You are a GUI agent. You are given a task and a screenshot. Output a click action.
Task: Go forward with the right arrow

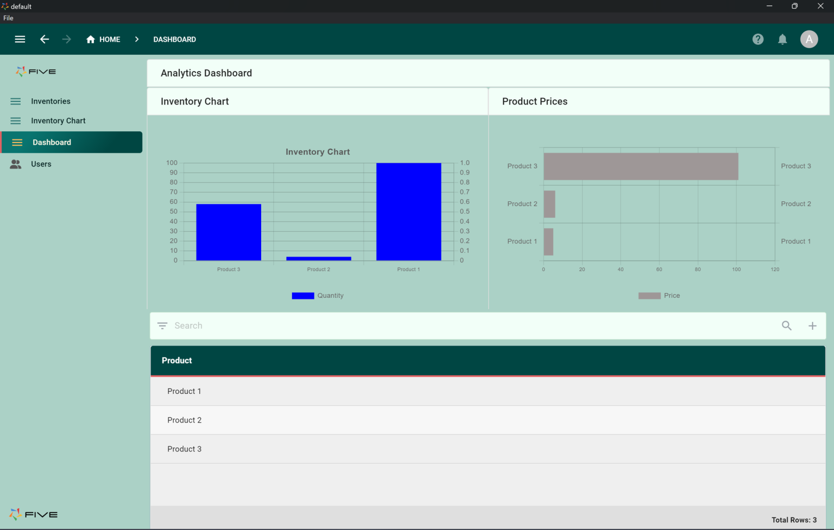(66, 39)
